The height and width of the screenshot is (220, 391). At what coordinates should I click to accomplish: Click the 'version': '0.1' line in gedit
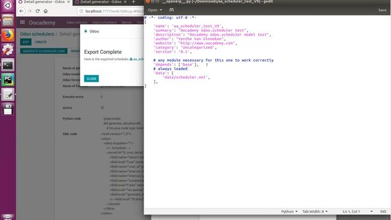172,51
